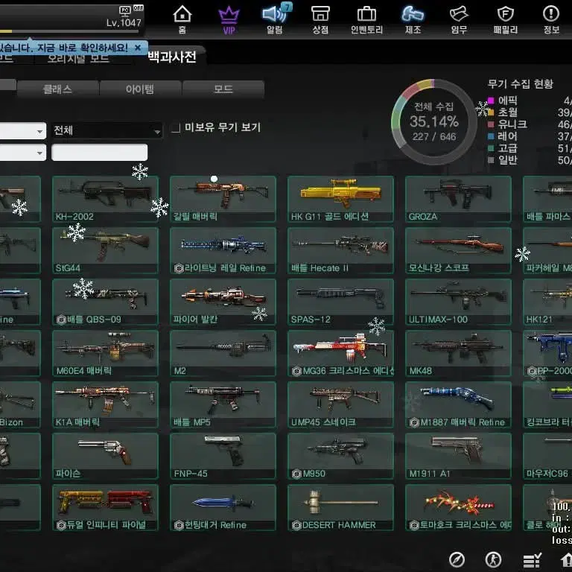The height and width of the screenshot is (572, 572).
Task: Select the M2 weapon card
Action: click(x=223, y=353)
